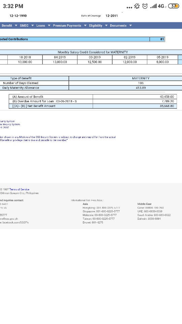The image size is (182, 324).
Task: Open the Eligibility menu
Action: pyautogui.click(x=95, y=26)
